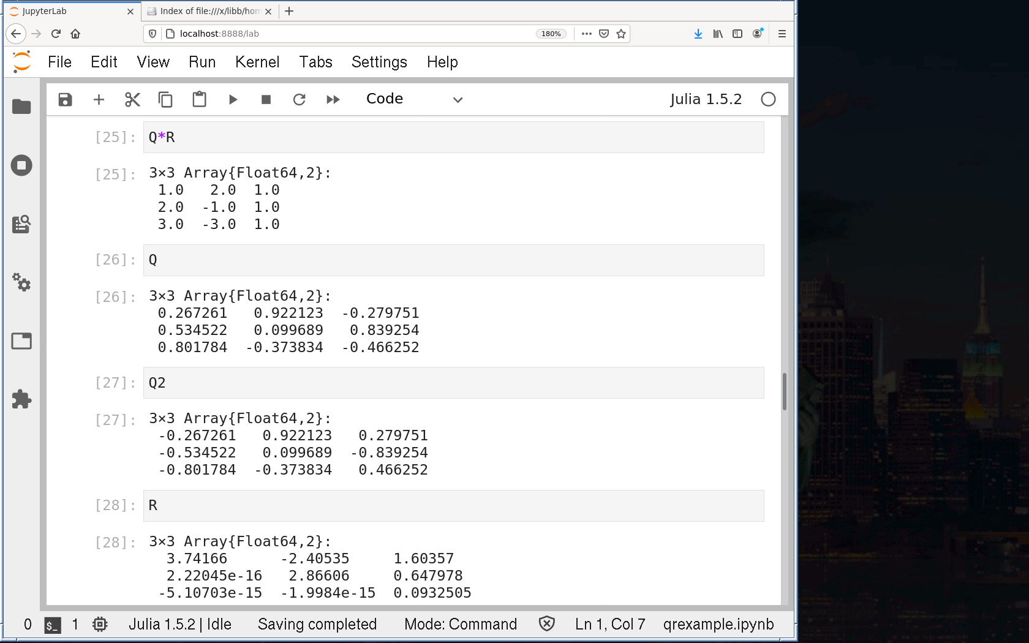This screenshot has height=643, width=1029.
Task: Restart the kernel with circular arrow icon
Action: pyautogui.click(x=299, y=99)
